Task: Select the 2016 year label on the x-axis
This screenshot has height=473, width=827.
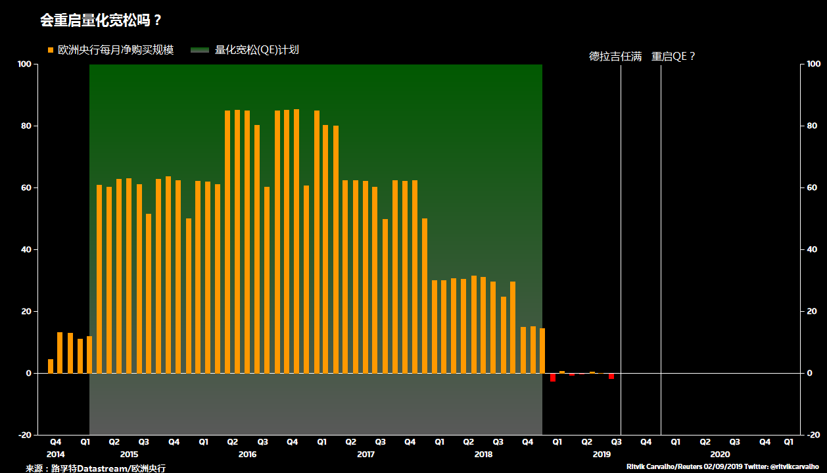Action: 247,455
